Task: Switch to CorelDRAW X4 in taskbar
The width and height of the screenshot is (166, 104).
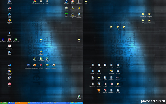Action: pyautogui.click(x=34, y=103)
